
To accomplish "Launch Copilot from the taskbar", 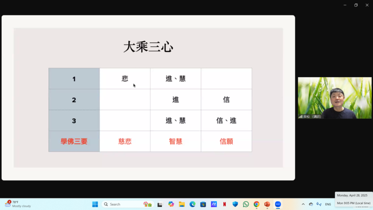I will pyautogui.click(x=171, y=204).
